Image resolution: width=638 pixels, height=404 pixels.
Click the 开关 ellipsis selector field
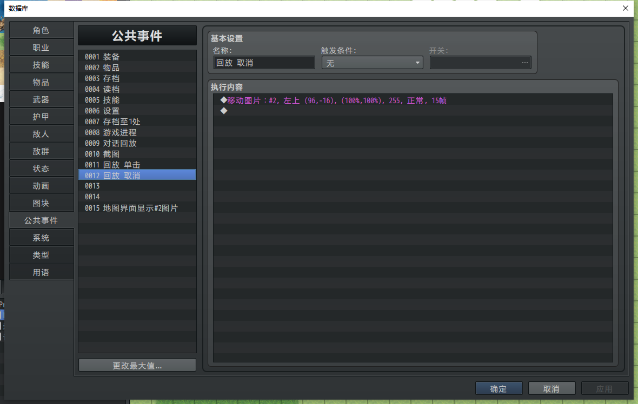tap(481, 63)
